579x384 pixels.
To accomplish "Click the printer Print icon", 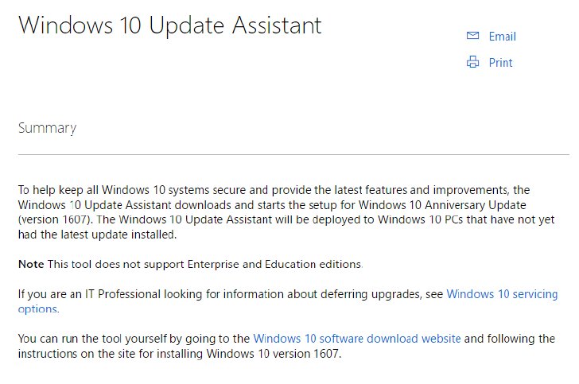I will pos(472,62).
